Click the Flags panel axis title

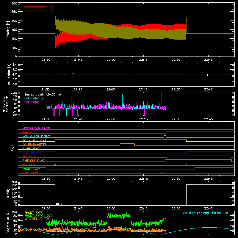(12, 148)
